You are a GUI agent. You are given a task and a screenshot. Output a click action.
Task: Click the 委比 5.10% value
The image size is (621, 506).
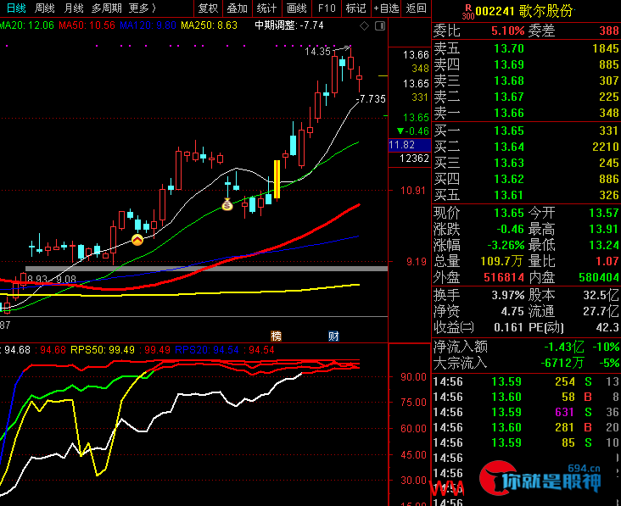point(507,31)
